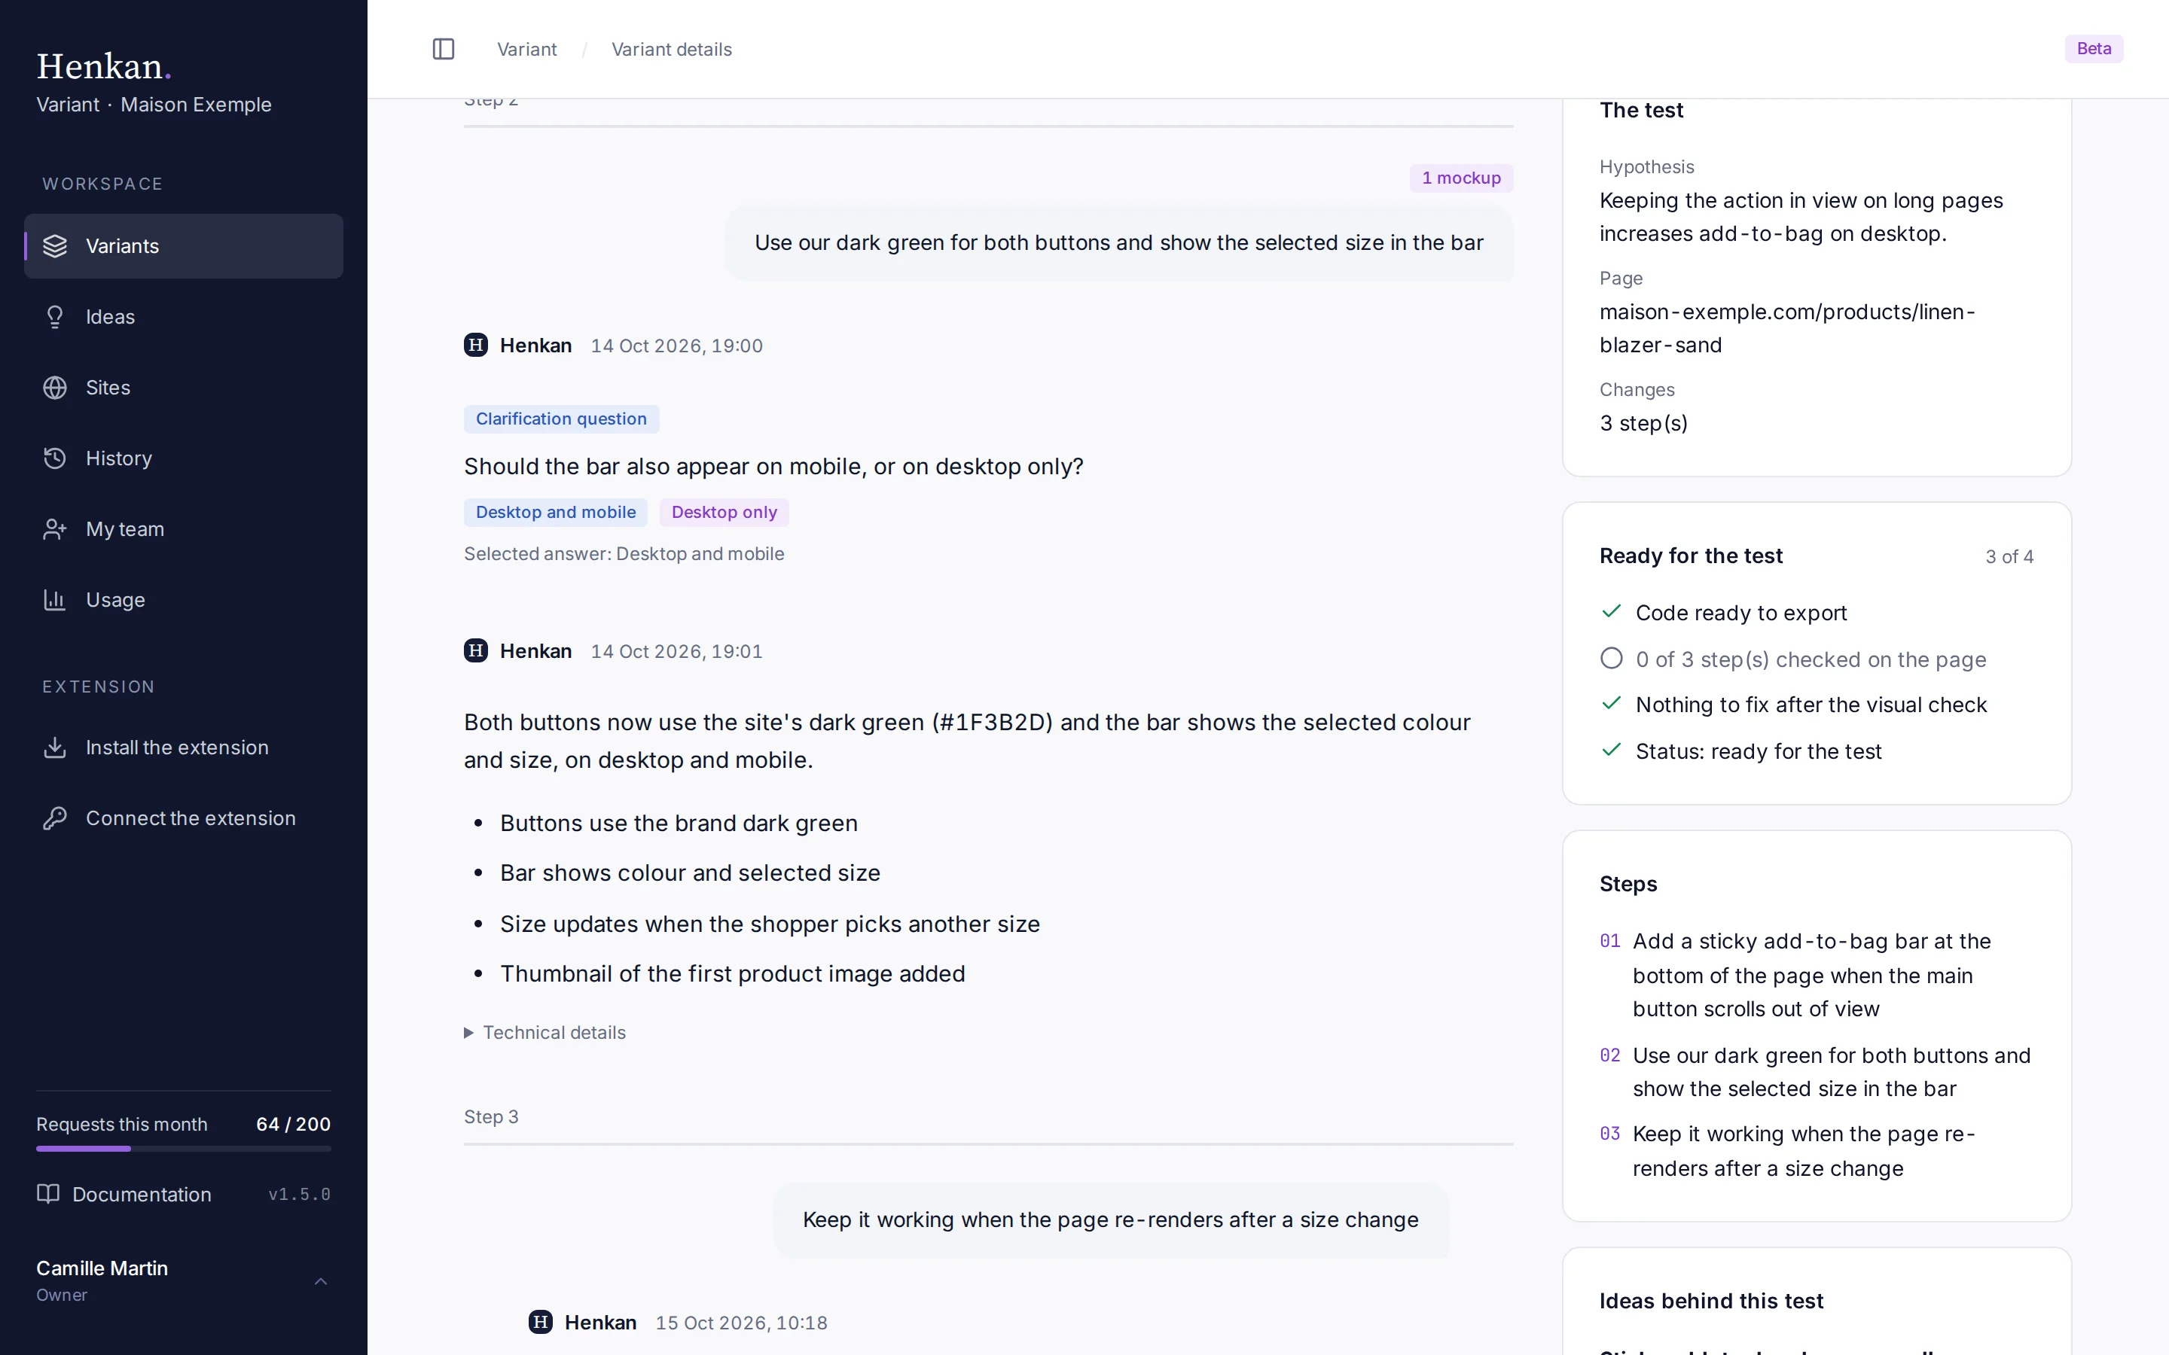Select step 02 dark green buttons
Screen dimensions: 2169x1355
[x=1816, y=1072]
